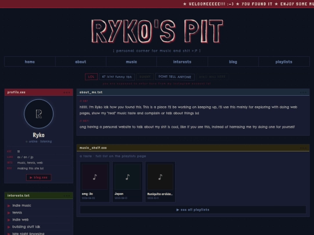Click dots icon on about_me.txt title bar
This screenshot has width=314, height=235.
click(303, 92)
